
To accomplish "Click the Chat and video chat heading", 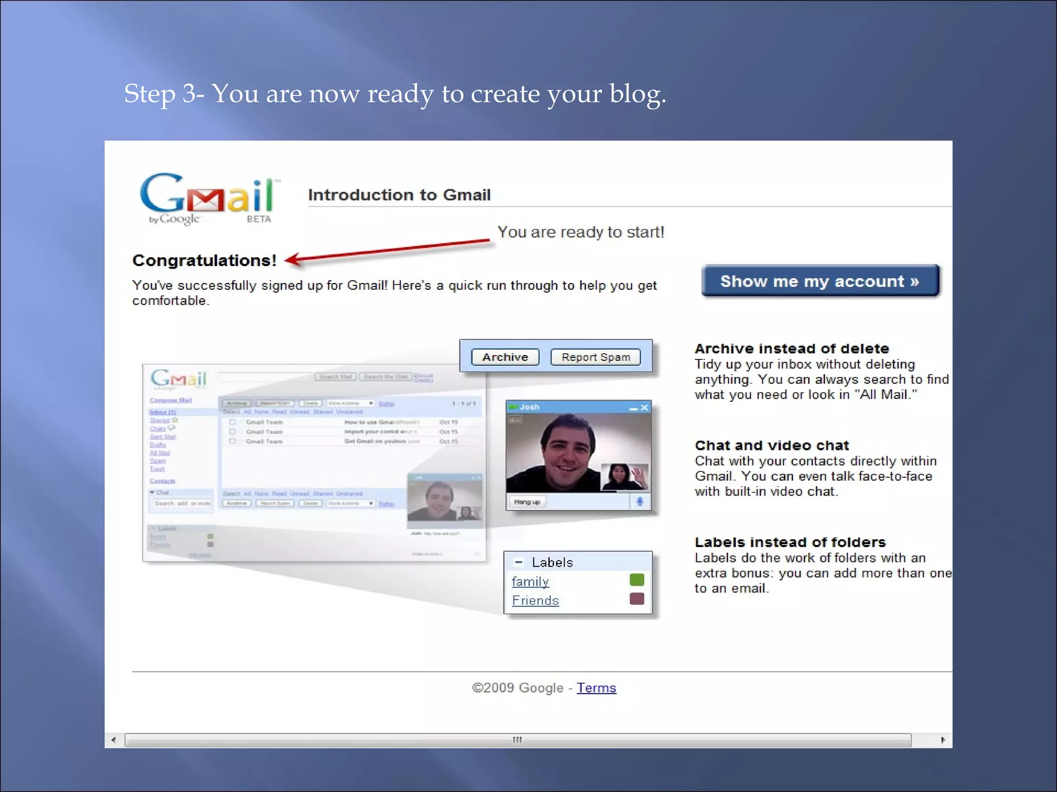I will (x=772, y=445).
